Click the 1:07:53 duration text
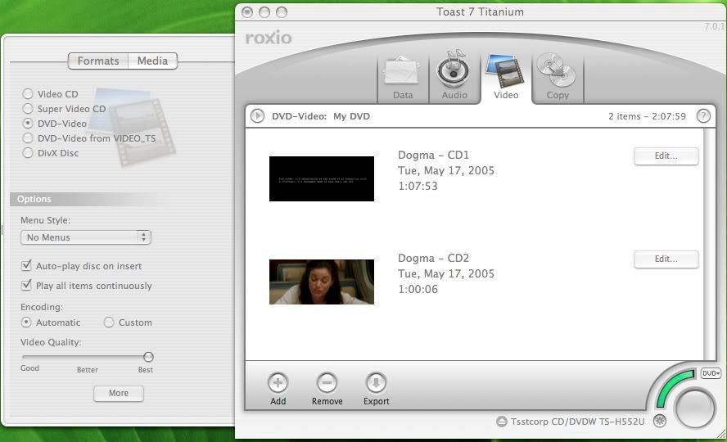 [418, 187]
